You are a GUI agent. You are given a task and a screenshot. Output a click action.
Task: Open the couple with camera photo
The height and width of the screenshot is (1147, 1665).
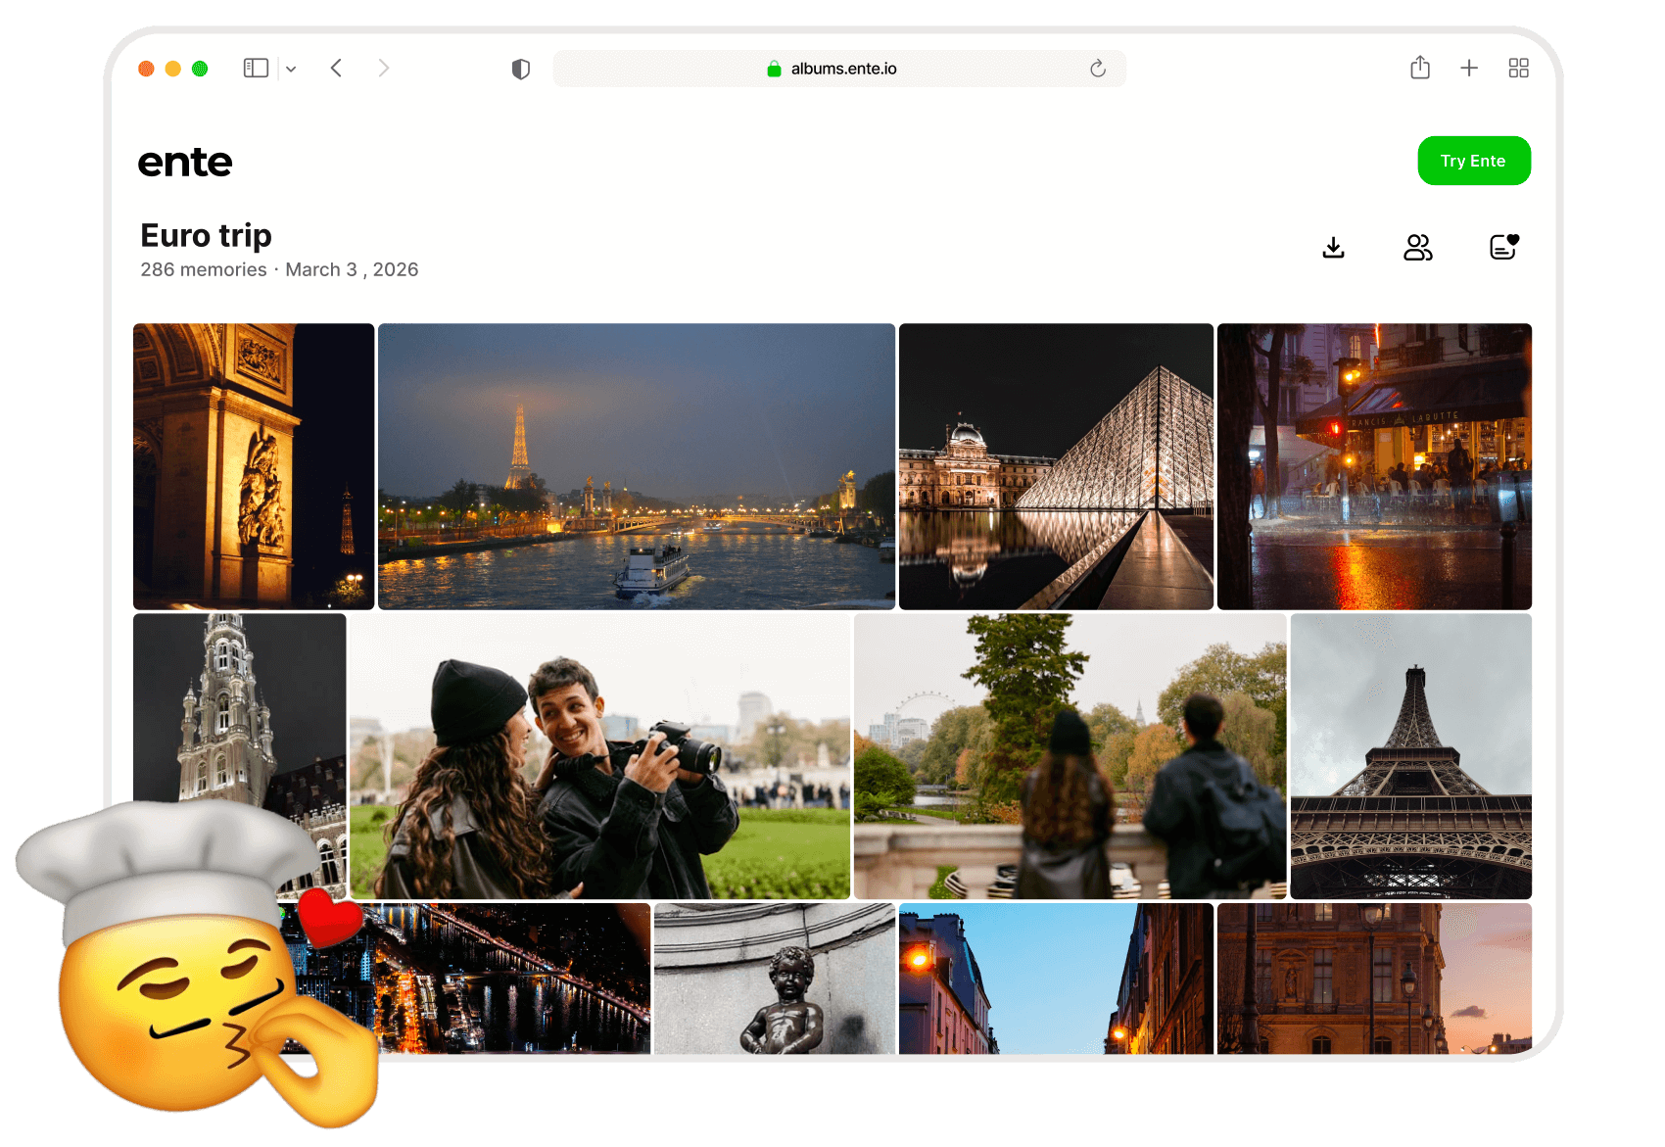coord(600,756)
